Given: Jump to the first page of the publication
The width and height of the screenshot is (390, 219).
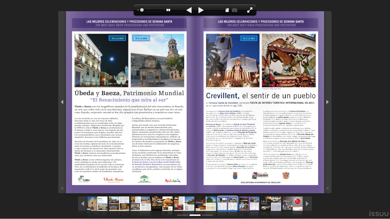Looking at the screenshot, I should [62, 188].
